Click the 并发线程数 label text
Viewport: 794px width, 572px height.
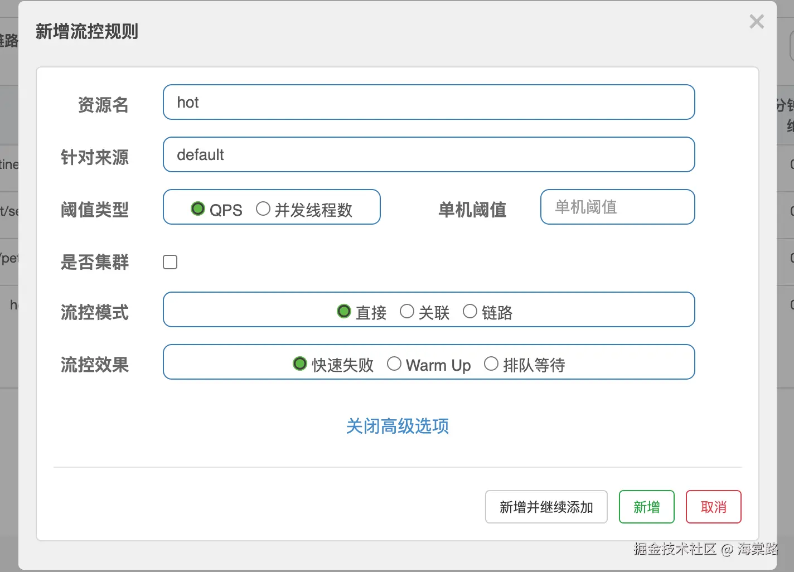point(313,210)
